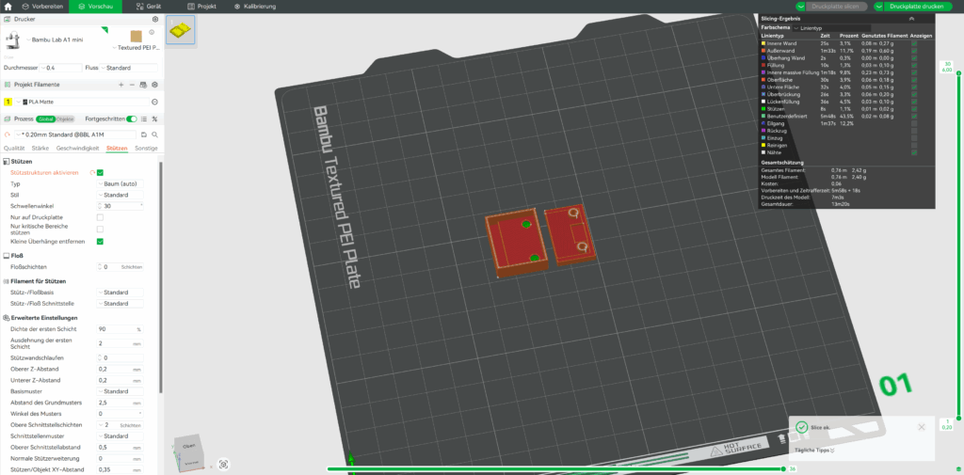This screenshot has width=964, height=475.
Task: Toggle the Fortgeschritten switch
Action: (x=132, y=119)
